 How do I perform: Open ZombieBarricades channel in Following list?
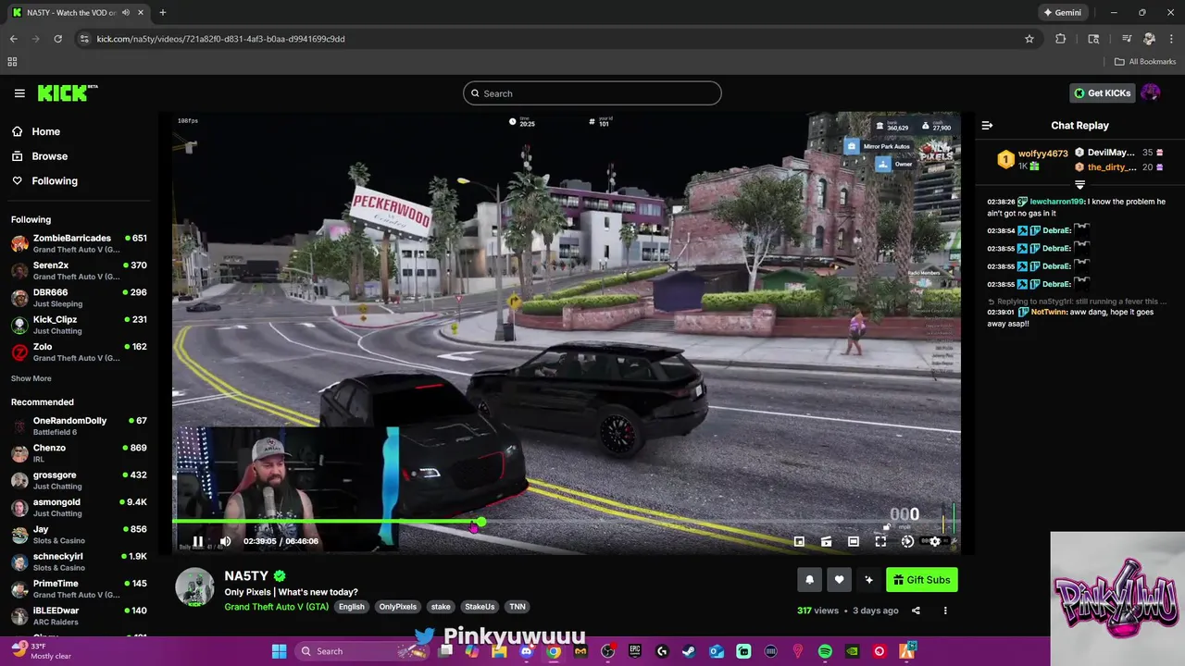point(79,244)
